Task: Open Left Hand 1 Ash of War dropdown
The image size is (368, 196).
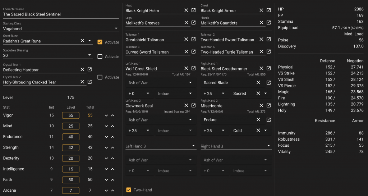Action: 161,83
